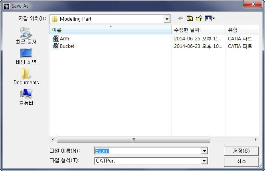Viewport: 265px width, 171px height.
Task: Sort files by 수정한 날짜 column
Action: [x=198, y=30]
